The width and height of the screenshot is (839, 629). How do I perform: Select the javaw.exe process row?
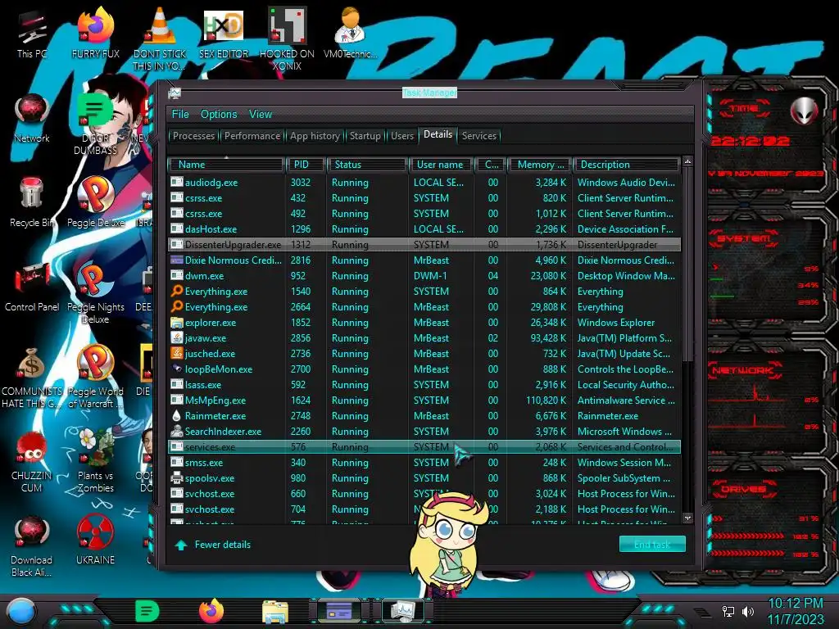pos(425,338)
